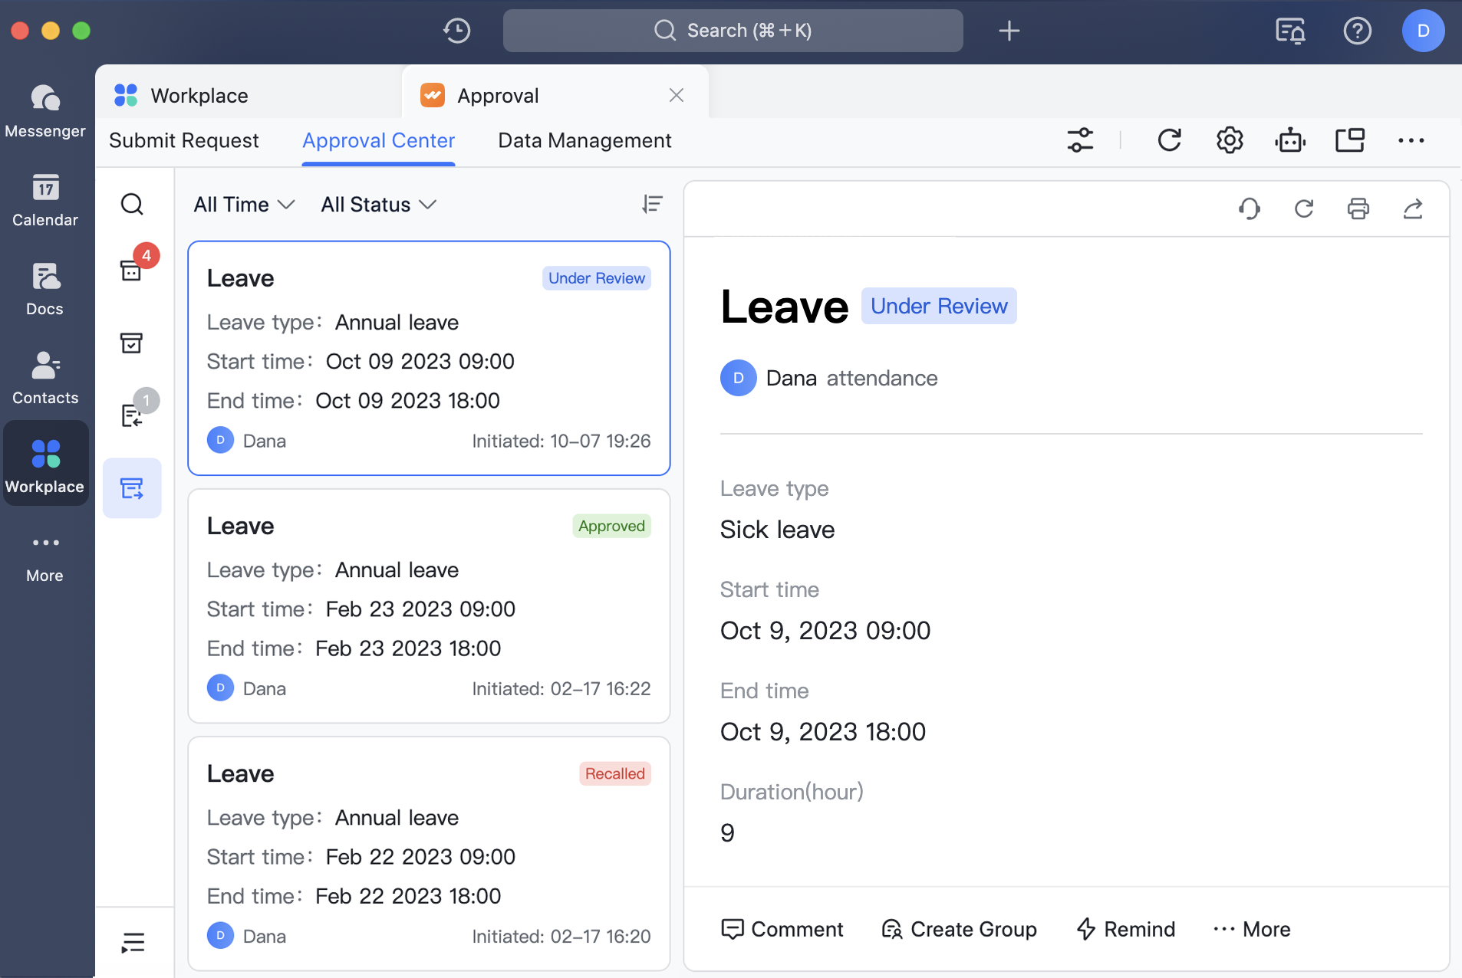Open approval settings via gear icon
The image size is (1462, 978).
coord(1229,140)
